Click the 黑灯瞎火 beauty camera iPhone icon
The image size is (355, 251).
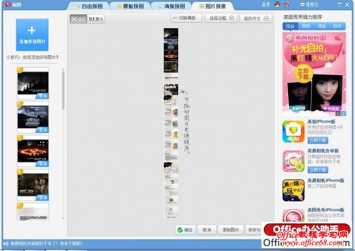point(294,190)
